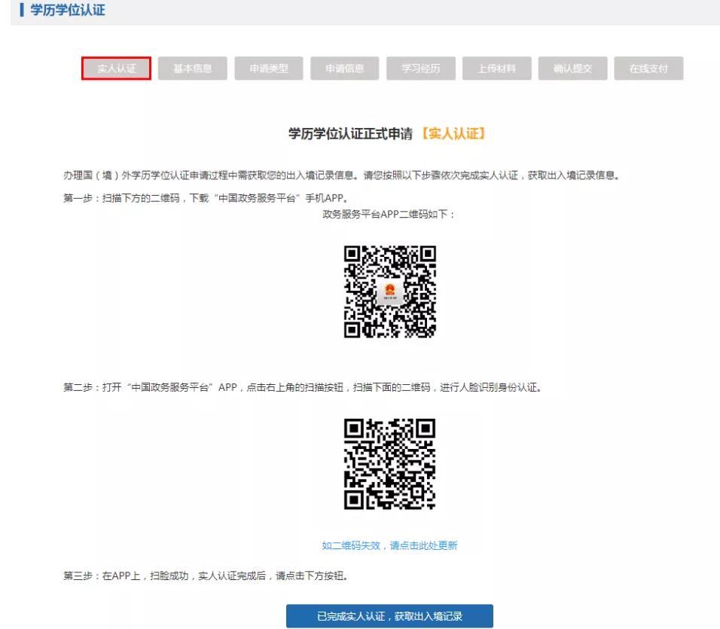720x629 pixels.
Task: Click the 第二步 open APP instruction line
Action: (x=303, y=387)
